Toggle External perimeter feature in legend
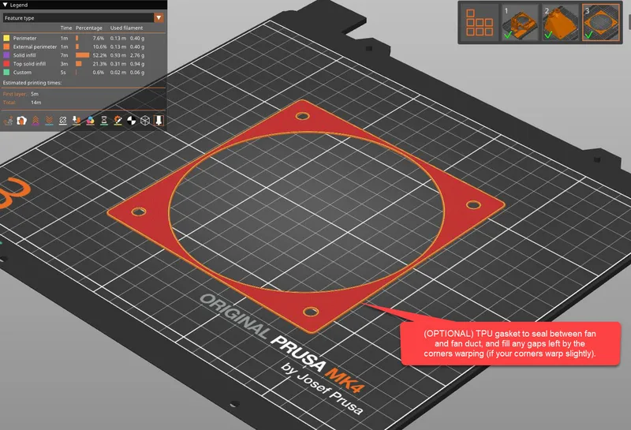Screen dimensions: 631x430 (35, 47)
